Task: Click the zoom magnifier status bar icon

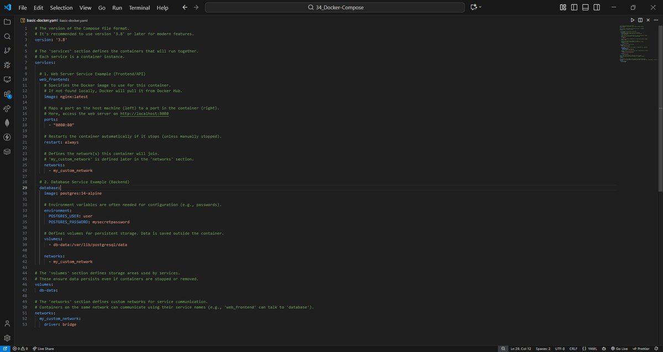Action: 503,349
